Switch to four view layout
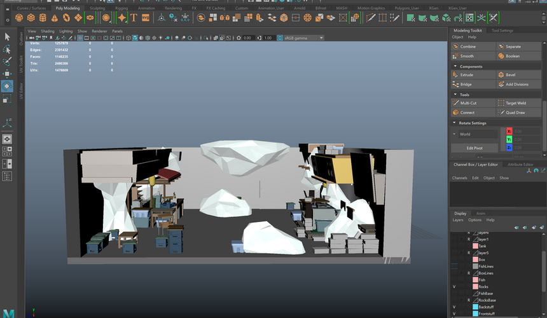This screenshot has width=547, height=318. coord(7,151)
